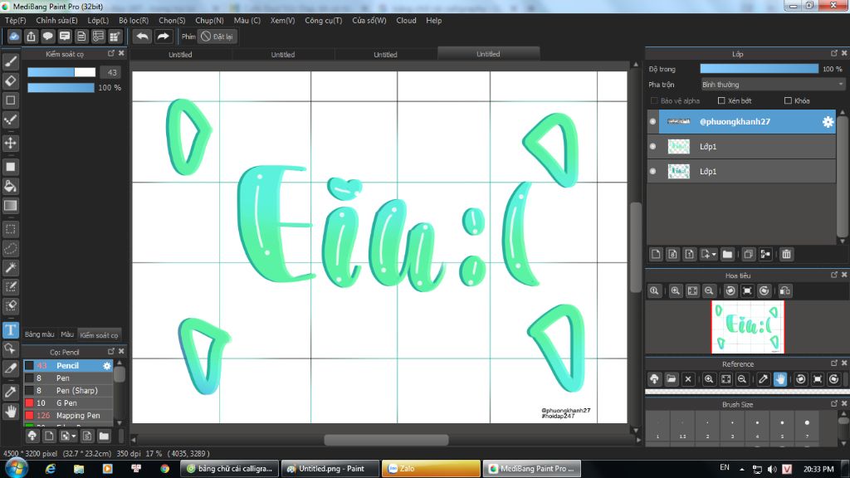Pop out the Cọ: Pencil panel

110,351
